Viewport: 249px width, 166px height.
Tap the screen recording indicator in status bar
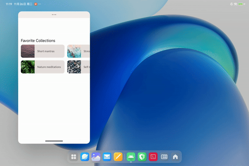pyautogui.click(x=36, y=4)
